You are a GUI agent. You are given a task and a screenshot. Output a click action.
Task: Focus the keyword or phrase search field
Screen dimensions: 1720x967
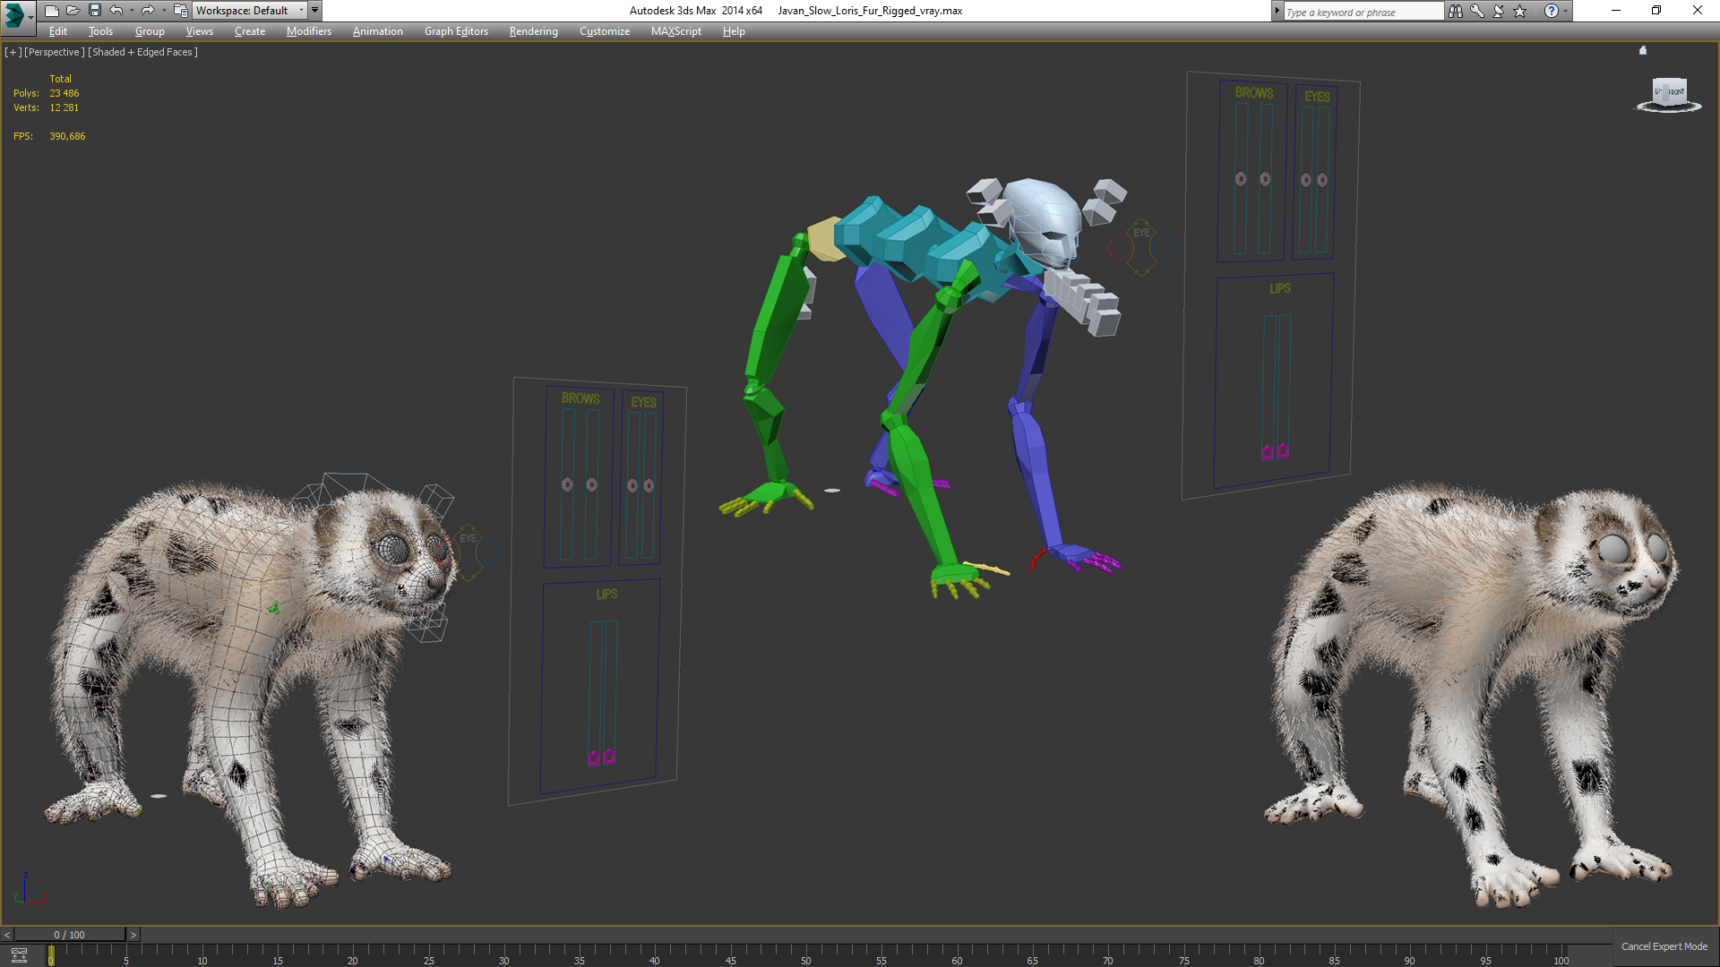(1363, 12)
